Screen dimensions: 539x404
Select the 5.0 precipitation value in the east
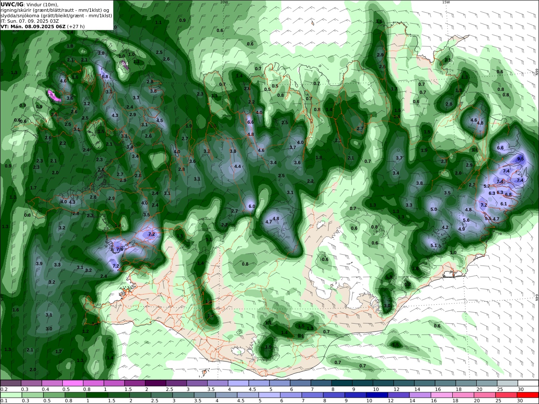pos(434,209)
